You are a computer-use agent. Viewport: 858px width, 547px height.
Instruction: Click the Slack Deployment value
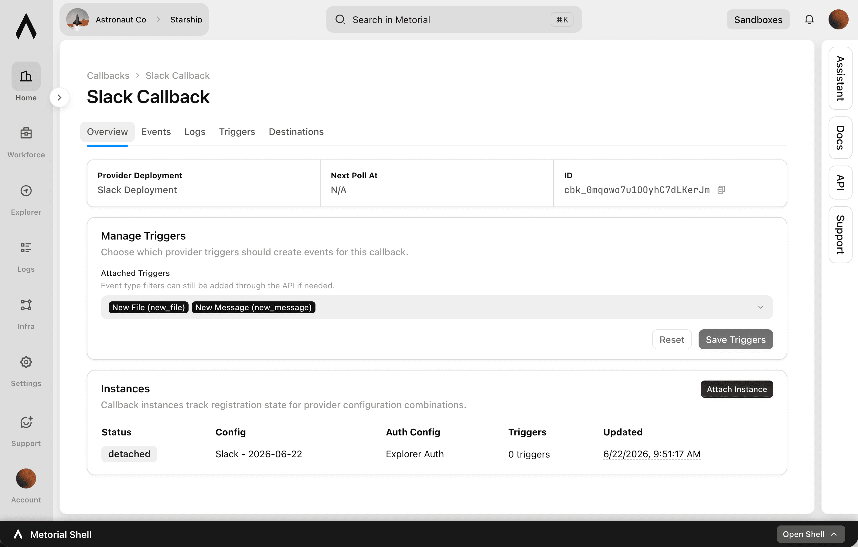[x=137, y=190]
